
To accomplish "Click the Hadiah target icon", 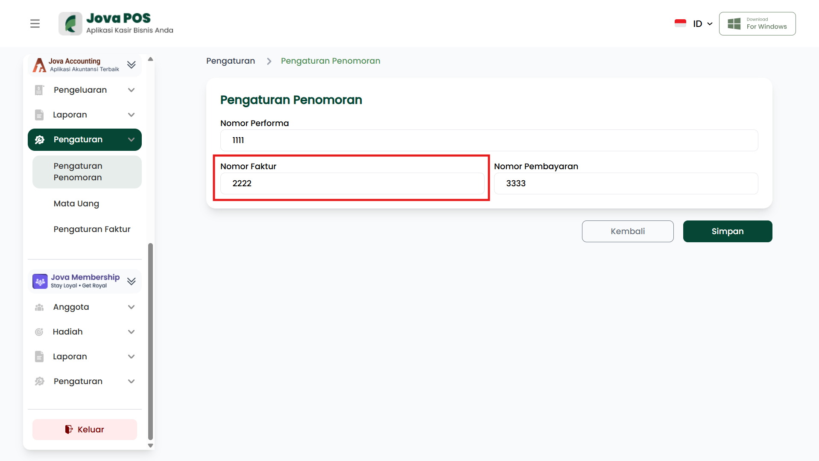I will 39,332.
